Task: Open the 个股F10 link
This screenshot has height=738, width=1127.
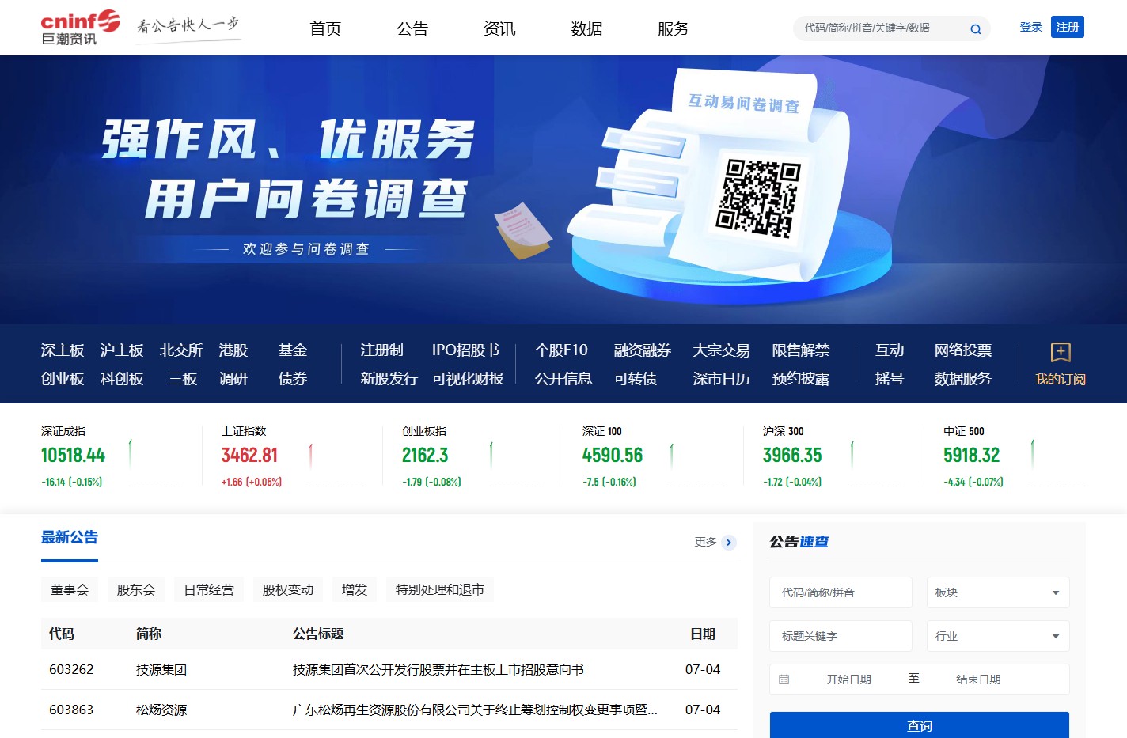Action: 561,350
